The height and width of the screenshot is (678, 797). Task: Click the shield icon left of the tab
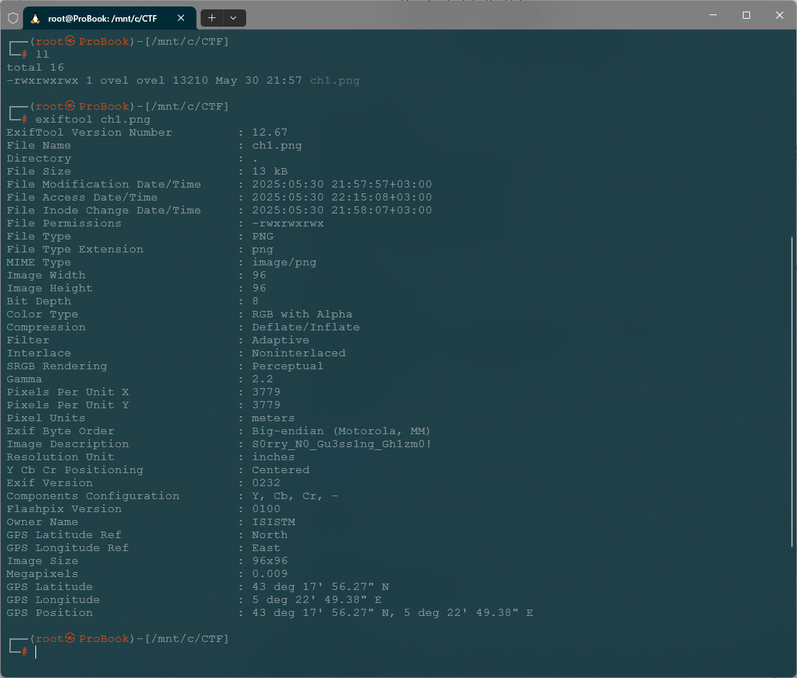(13, 18)
